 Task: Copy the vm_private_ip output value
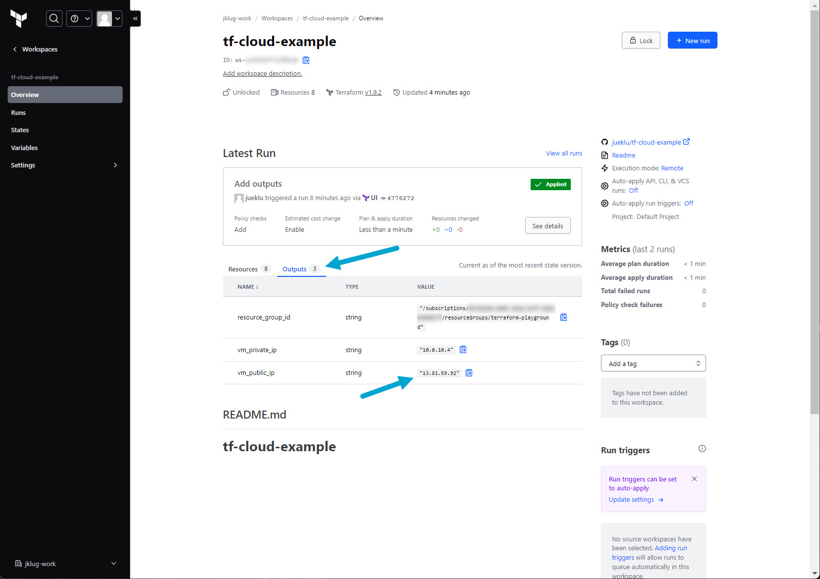click(x=463, y=350)
